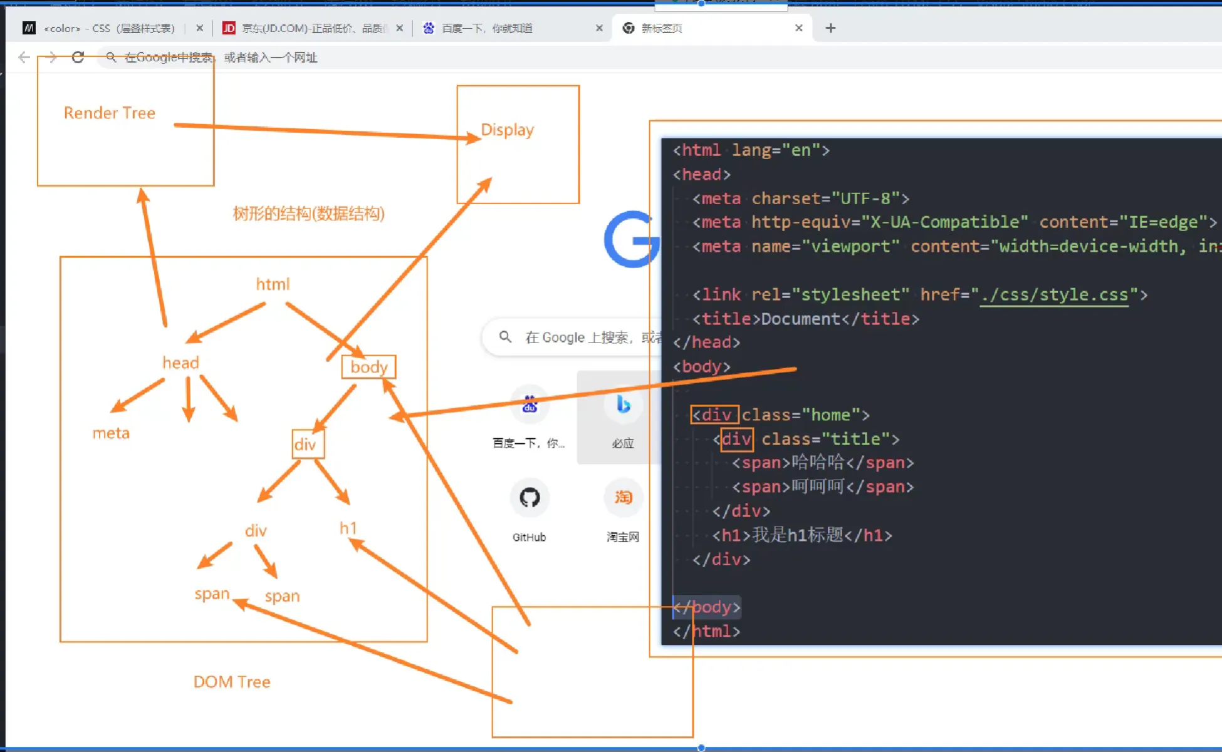Click the Google logo image

pyautogui.click(x=630, y=239)
